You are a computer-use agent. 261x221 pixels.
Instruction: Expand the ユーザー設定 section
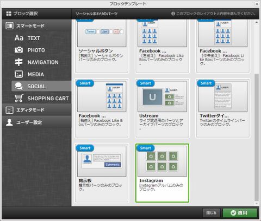pos(37,122)
